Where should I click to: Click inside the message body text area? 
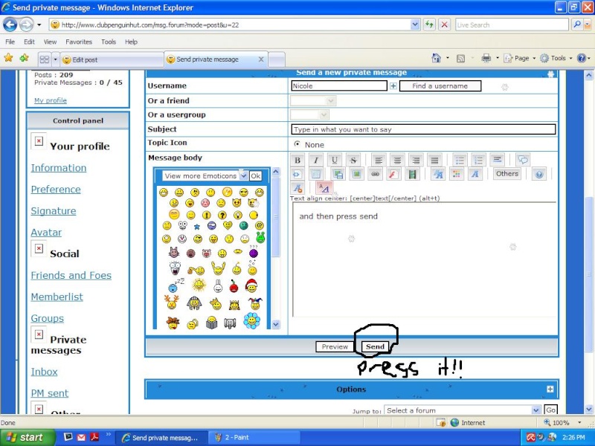424,259
